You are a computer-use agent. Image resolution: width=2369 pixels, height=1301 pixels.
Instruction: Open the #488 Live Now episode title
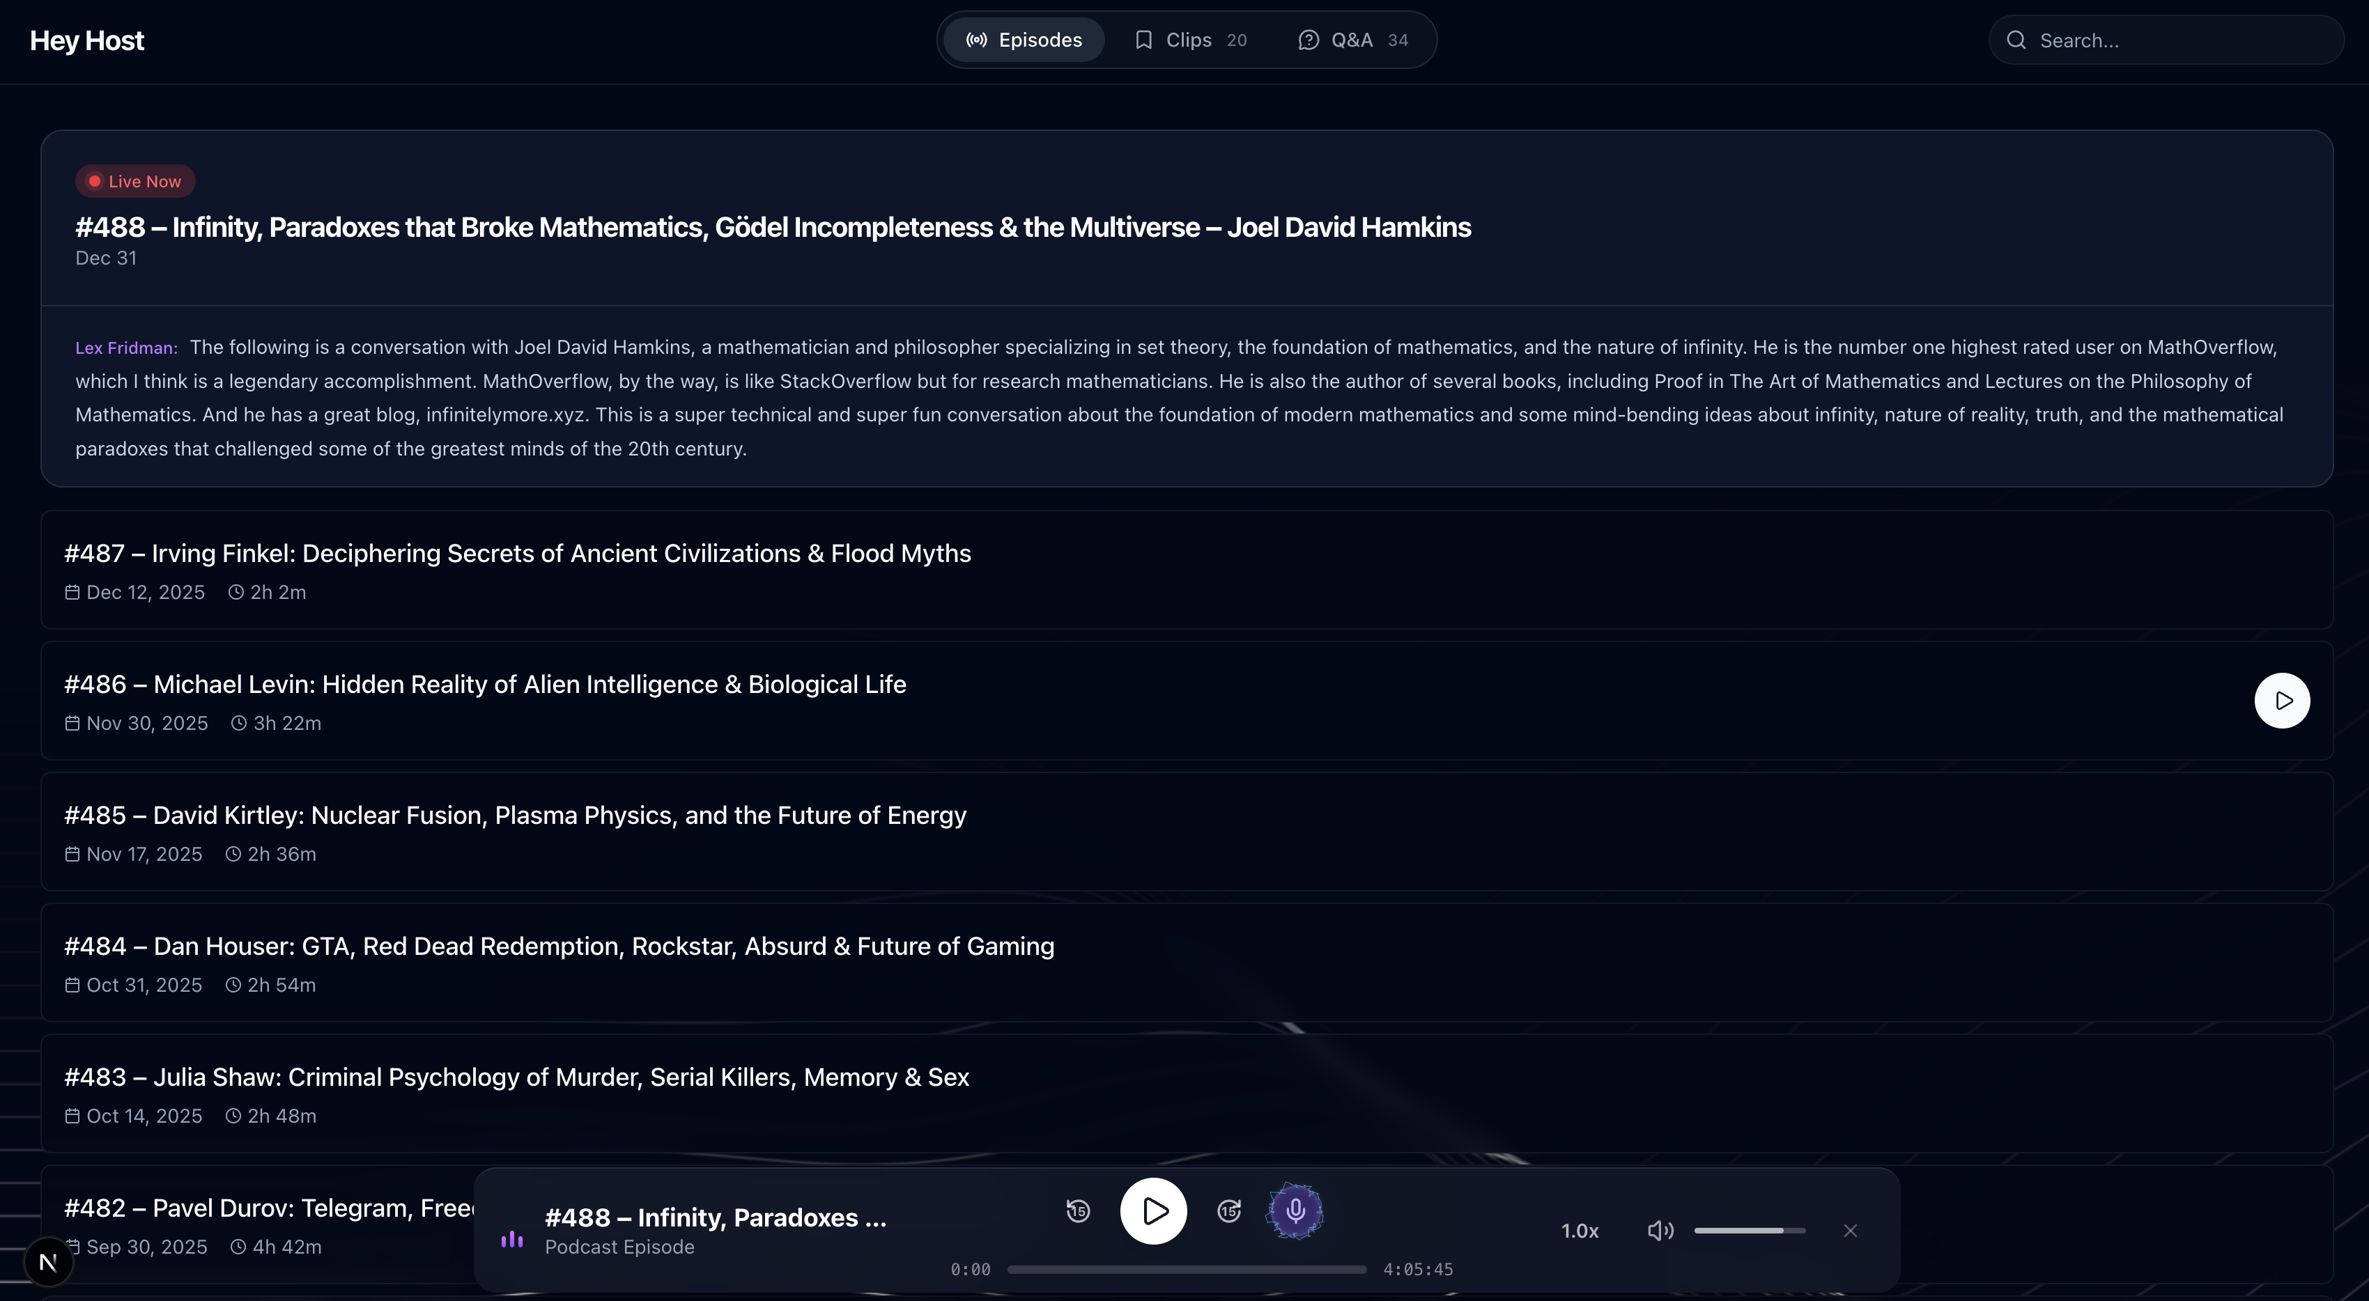point(773,227)
